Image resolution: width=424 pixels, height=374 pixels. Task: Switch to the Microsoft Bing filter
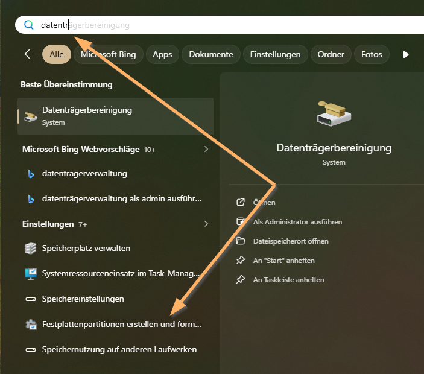point(109,54)
